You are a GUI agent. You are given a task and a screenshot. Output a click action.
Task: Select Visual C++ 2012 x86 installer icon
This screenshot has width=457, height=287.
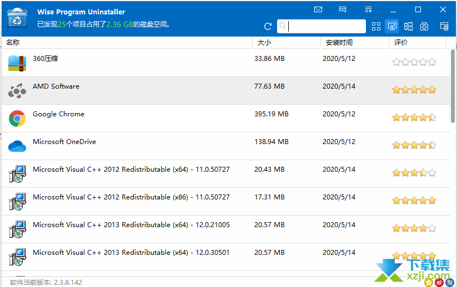point(17,202)
